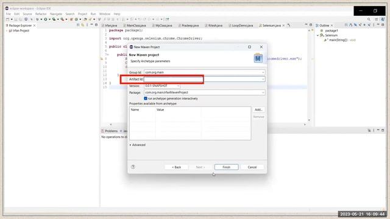Maximize the bottom Problems panel

383,130
